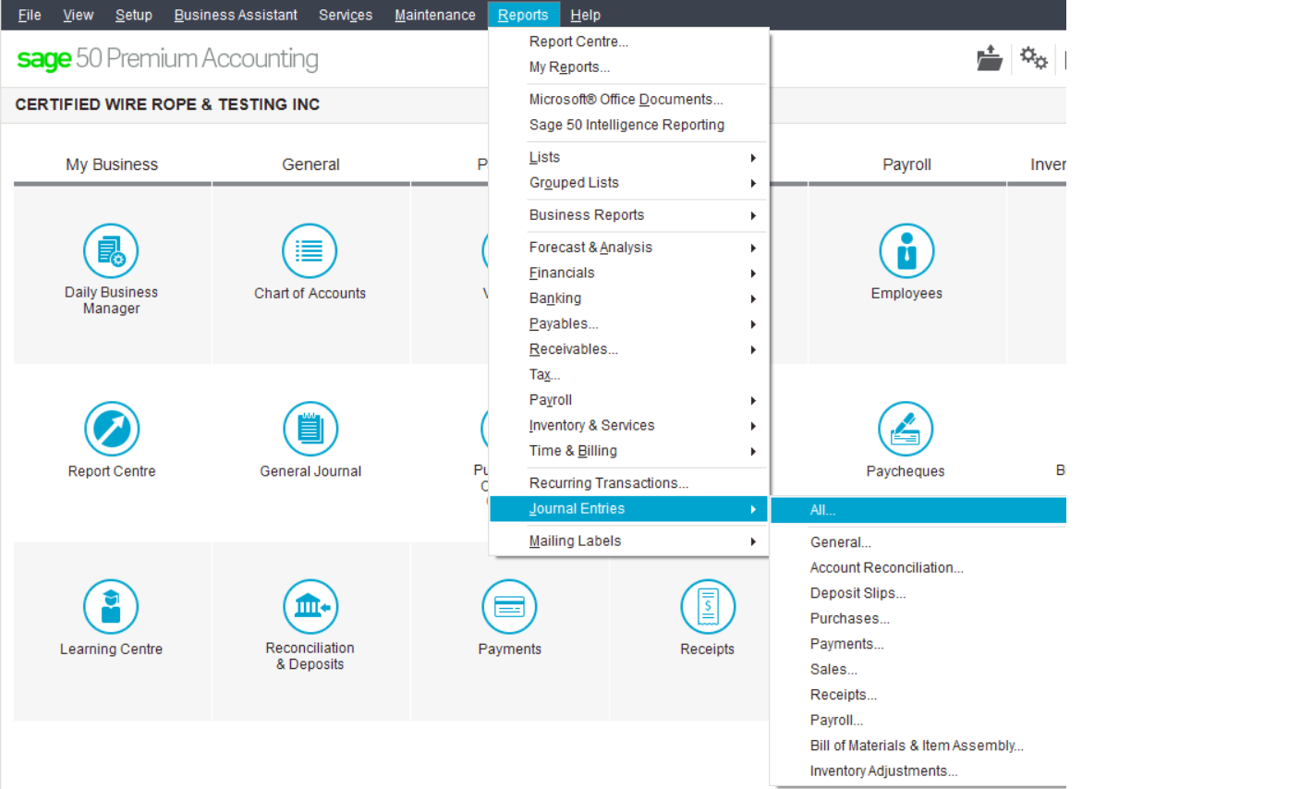The width and height of the screenshot is (1289, 789).
Task: Choose Bill of Materials & Item Assembly...
Action: click(918, 746)
